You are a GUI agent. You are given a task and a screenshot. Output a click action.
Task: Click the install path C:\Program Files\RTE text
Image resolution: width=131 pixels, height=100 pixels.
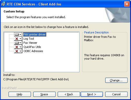coord(36,79)
